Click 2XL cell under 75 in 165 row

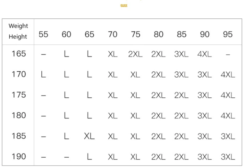(x=135, y=54)
